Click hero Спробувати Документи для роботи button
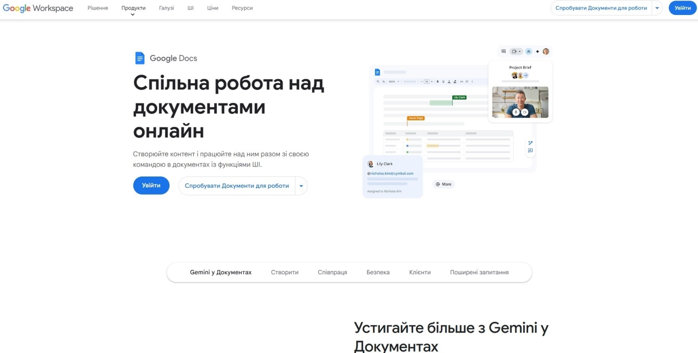Screen dimensions: 698x353 (x=237, y=186)
